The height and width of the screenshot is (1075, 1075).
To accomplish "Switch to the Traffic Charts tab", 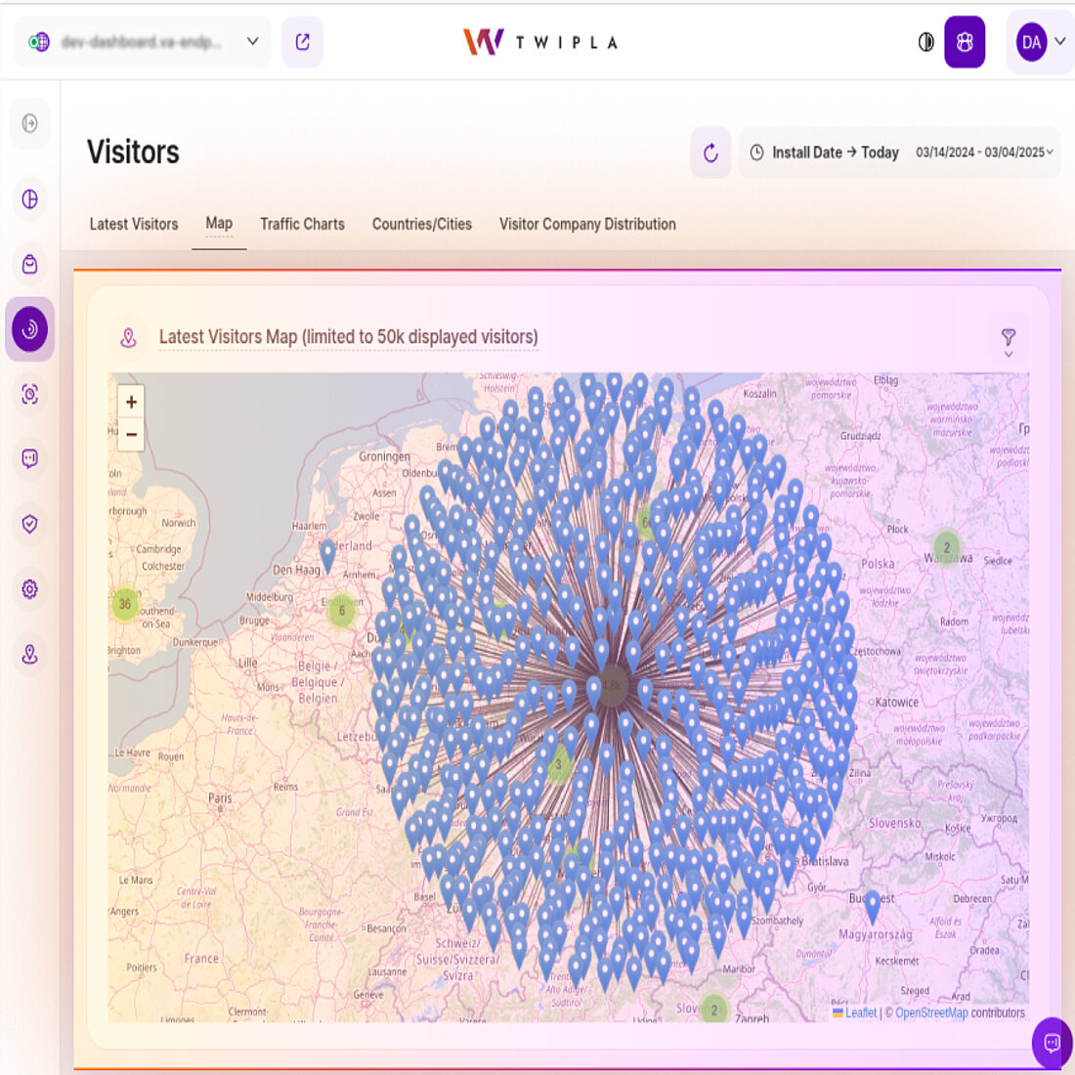I will pyautogui.click(x=302, y=224).
